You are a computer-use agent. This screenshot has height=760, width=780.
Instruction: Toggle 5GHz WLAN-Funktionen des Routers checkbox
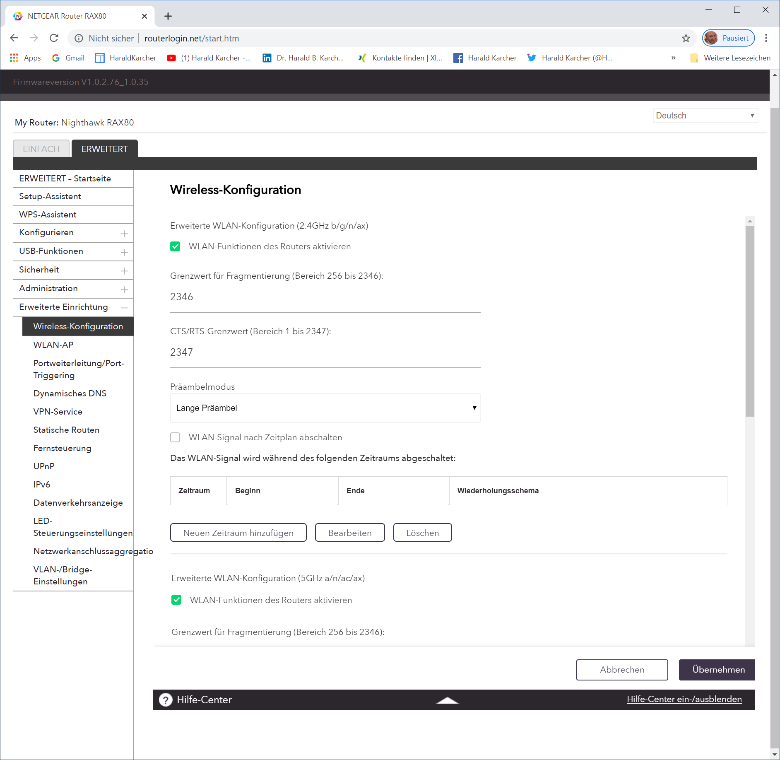coord(176,600)
